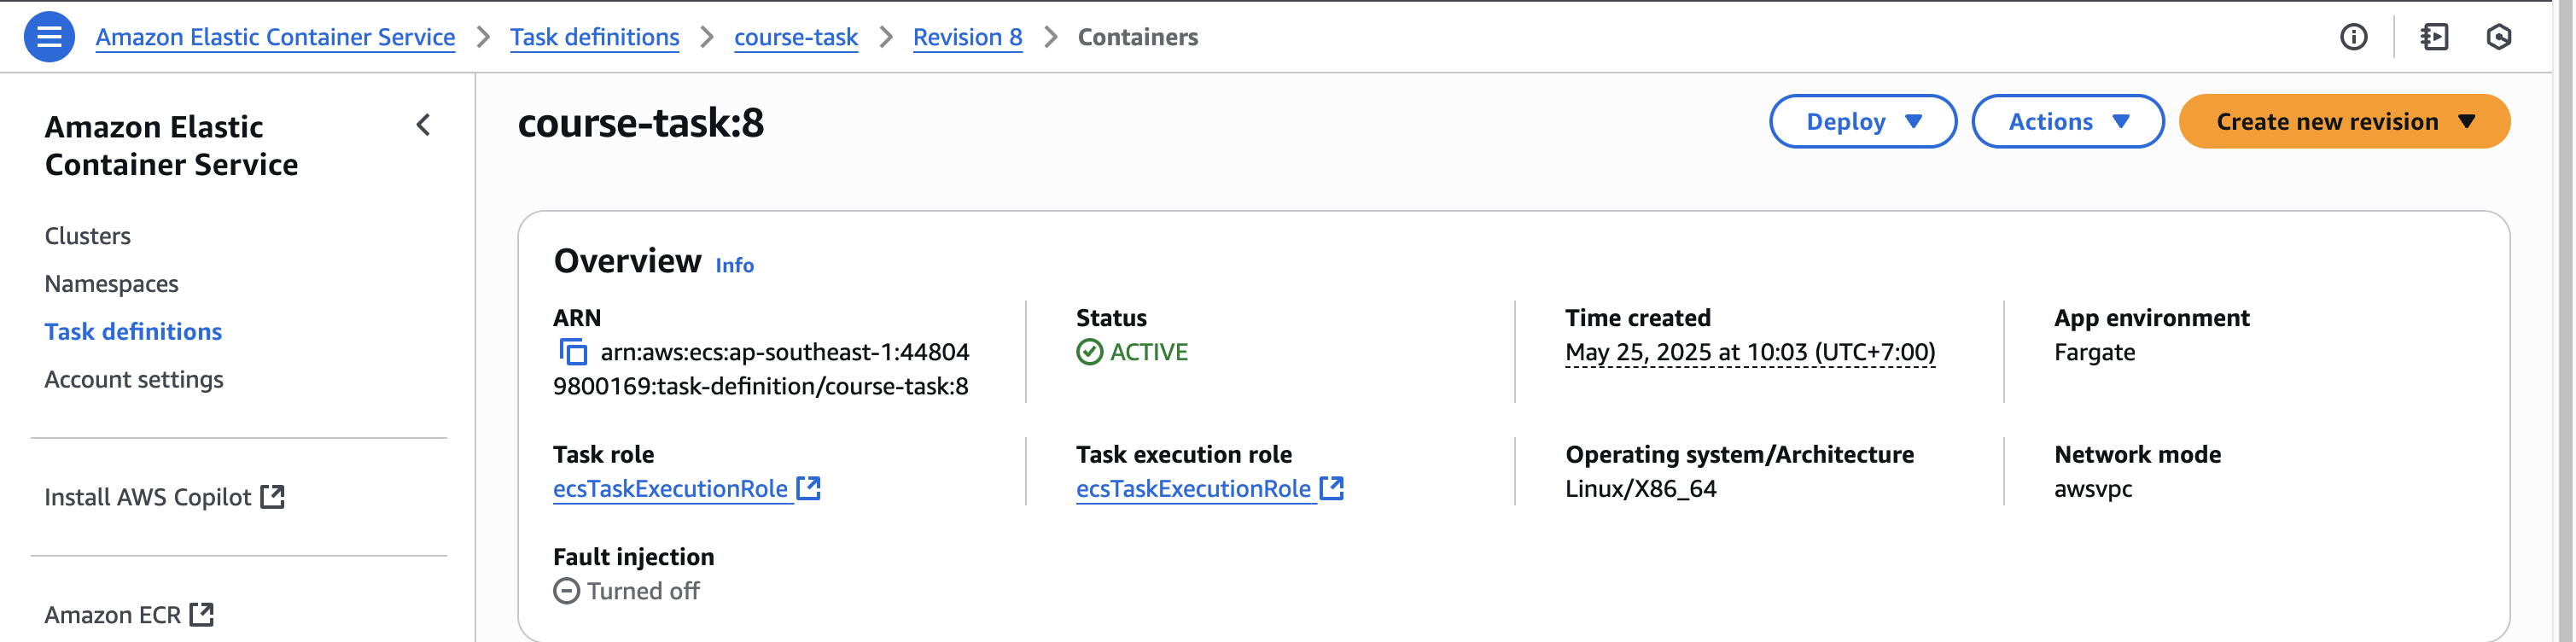Click the info circle icon in header
Viewport: 2576px width, 642px height.
[2353, 37]
